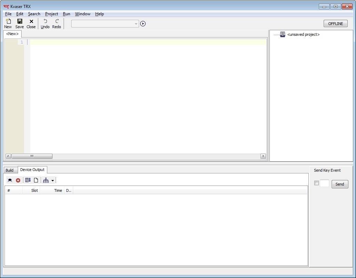The image size is (356, 278).
Task: Click the red circle plus icon
Action: pyautogui.click(x=18, y=180)
